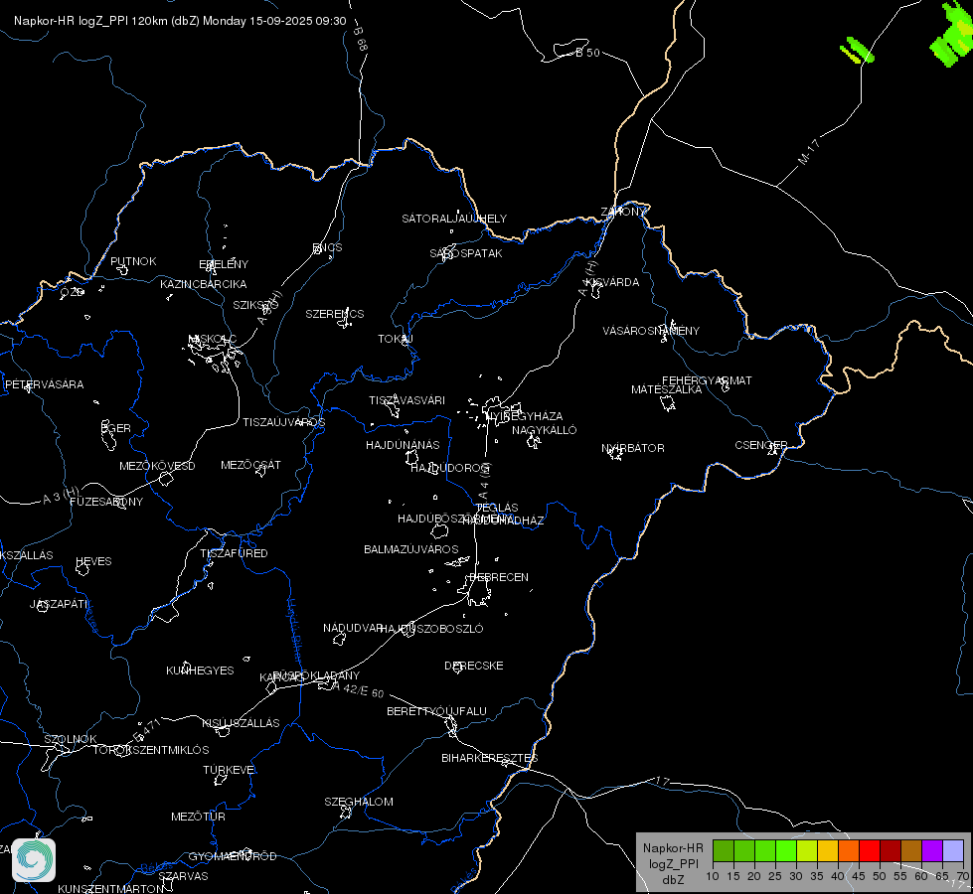Click the yellow 35-40 dBZ legend swatch
Viewport: 973px width, 894px height.
[x=828, y=850]
